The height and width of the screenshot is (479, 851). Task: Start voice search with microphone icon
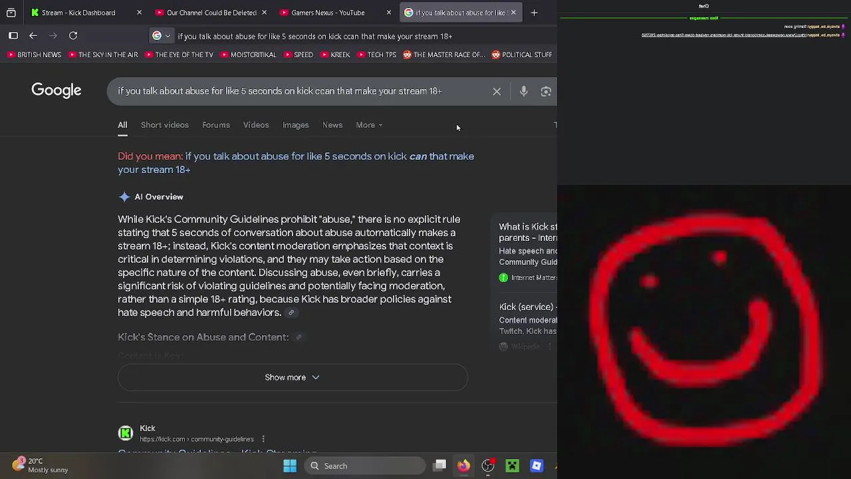tap(524, 92)
